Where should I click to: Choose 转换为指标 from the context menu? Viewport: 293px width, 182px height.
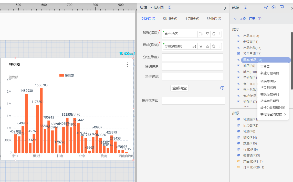coord(268,81)
